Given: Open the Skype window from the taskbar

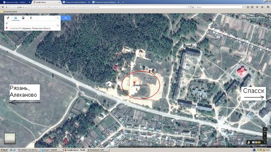Looking at the screenshot, I should coord(52,150).
